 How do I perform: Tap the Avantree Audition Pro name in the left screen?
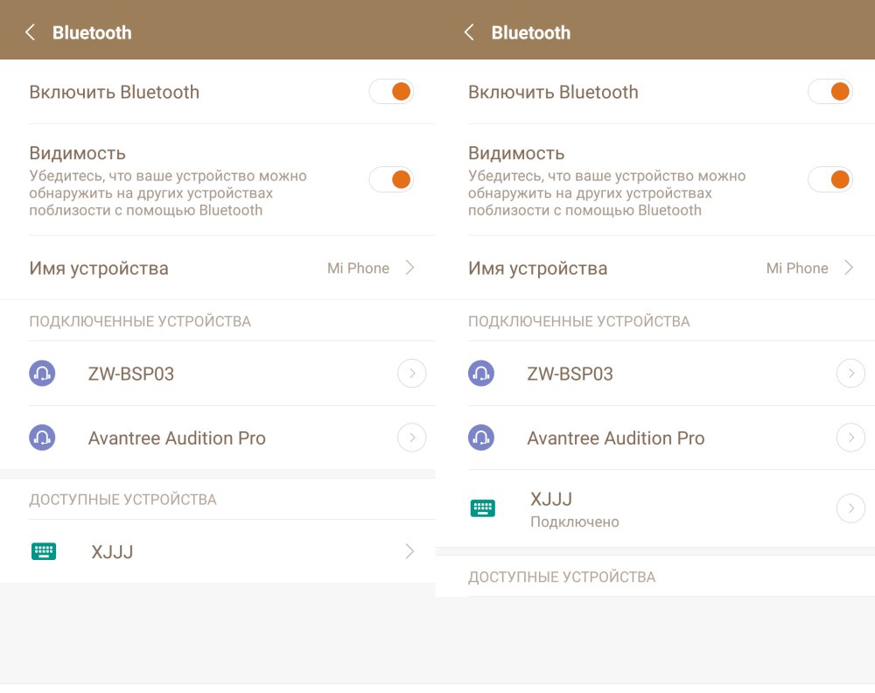(177, 438)
